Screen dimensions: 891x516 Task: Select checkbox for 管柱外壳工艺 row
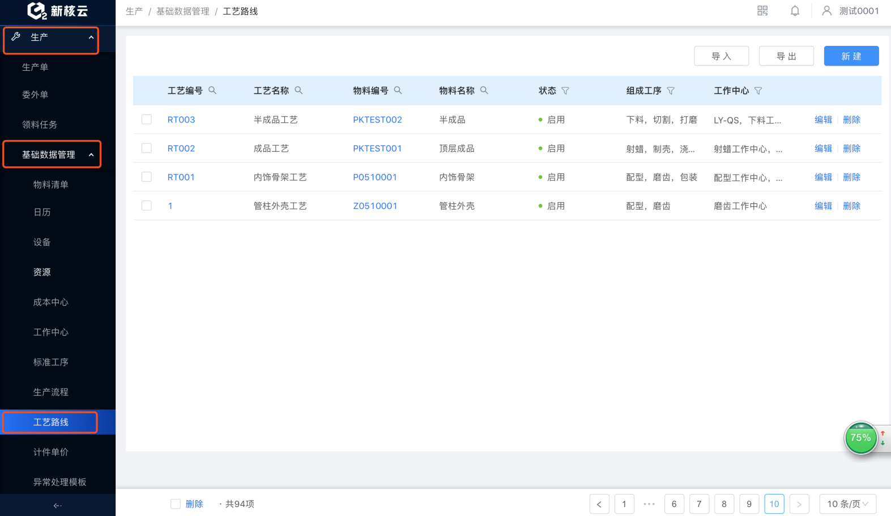click(147, 206)
